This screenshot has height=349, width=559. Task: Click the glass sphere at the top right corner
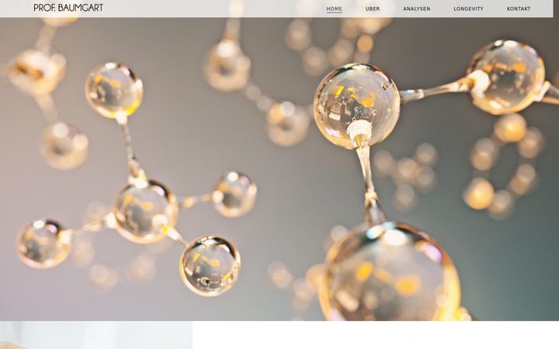pyautogui.click(x=506, y=77)
